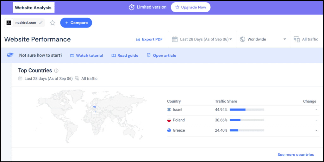The height and width of the screenshot is (162, 324).
Task: Click the info icon beside Top Countries
Action: pos(56,71)
